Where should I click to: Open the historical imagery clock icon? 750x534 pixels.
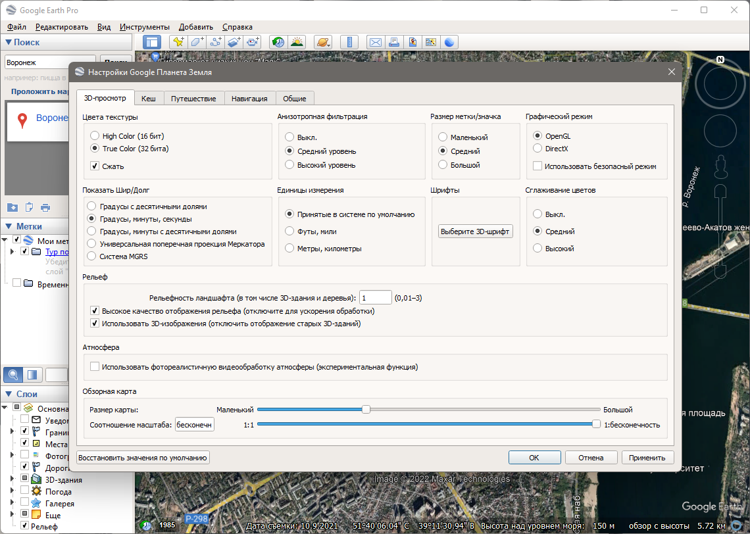278,42
